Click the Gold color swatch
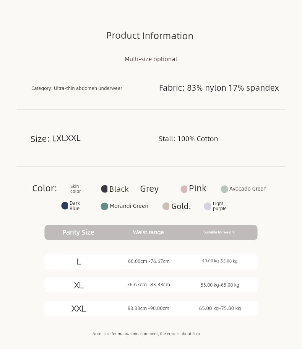302x349 pixels. point(166,206)
